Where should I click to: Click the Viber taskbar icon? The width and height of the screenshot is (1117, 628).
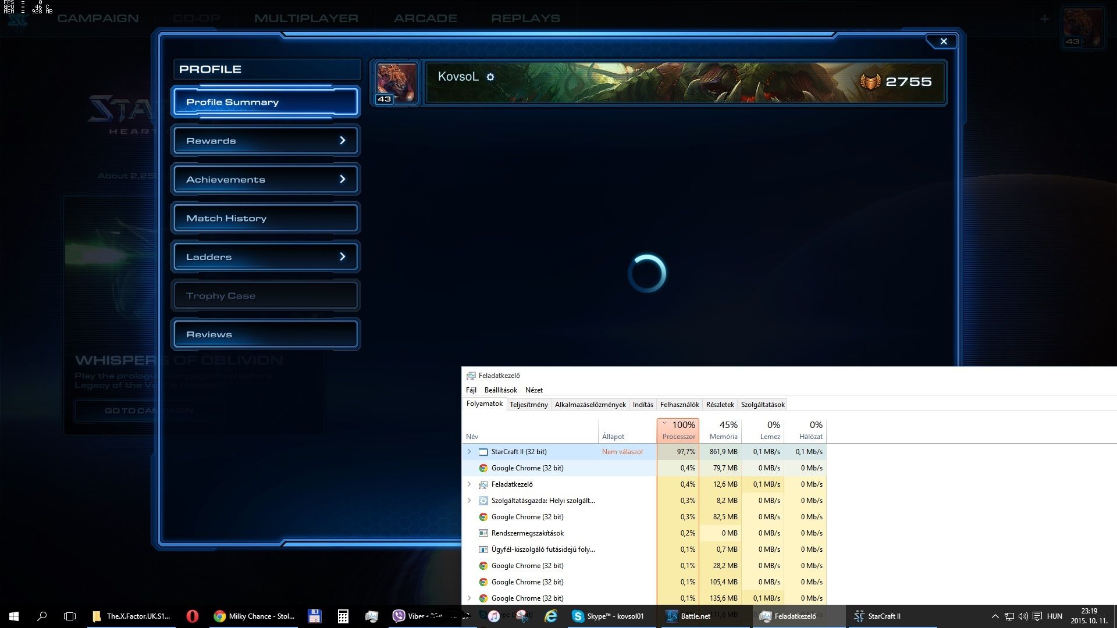pos(399,616)
